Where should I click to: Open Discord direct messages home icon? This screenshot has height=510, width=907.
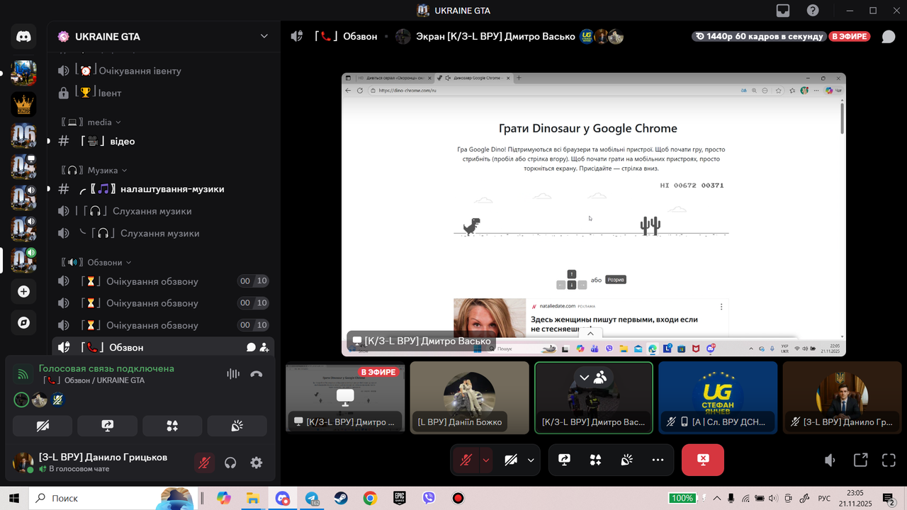[23, 36]
